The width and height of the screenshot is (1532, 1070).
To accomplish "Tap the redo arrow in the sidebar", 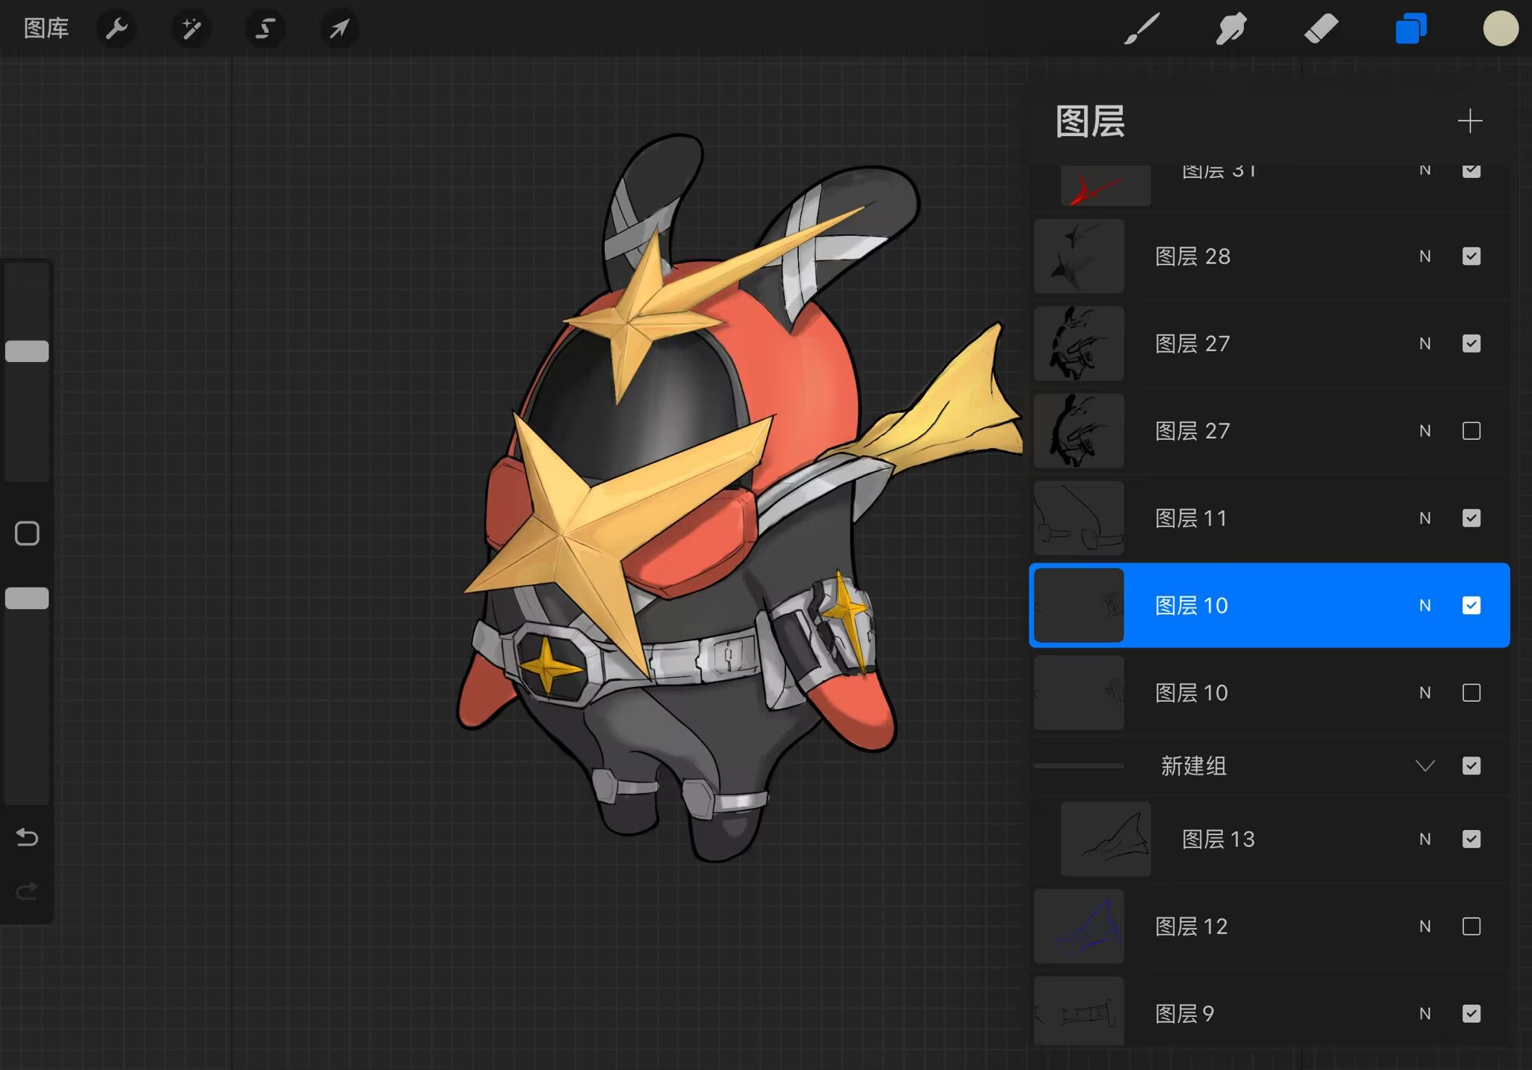I will [27, 891].
